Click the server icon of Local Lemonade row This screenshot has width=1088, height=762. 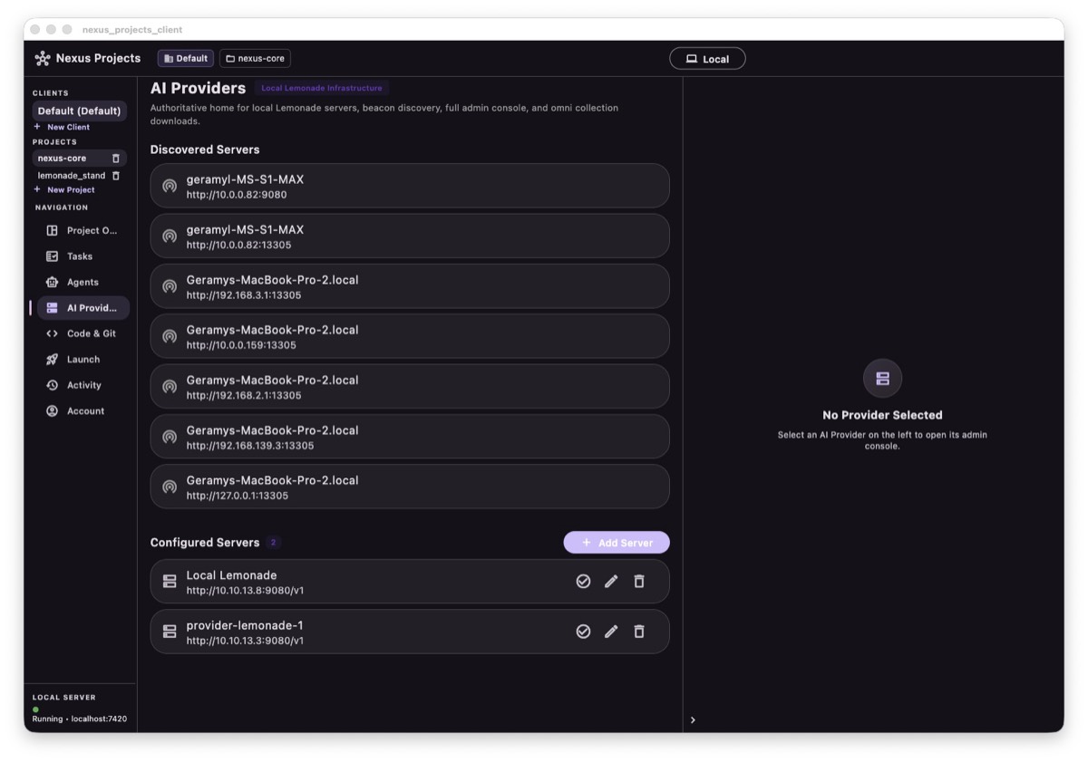point(170,582)
